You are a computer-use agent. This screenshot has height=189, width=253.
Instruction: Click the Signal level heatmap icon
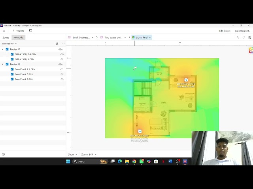[x=134, y=37]
